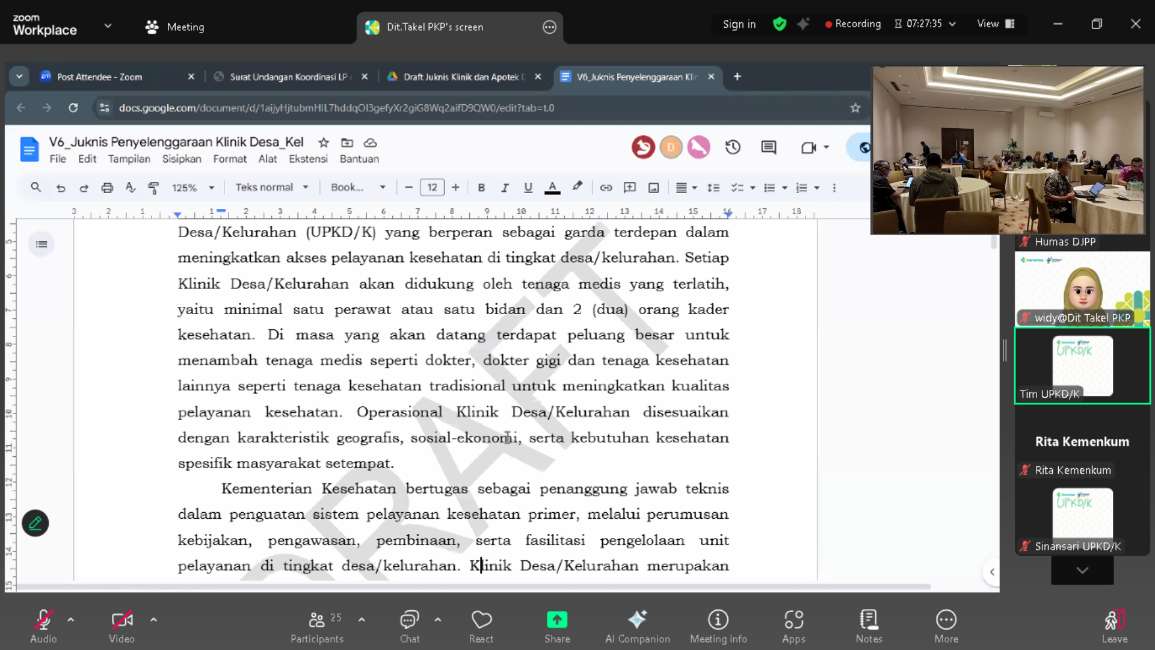This screenshot has width=1155, height=650.
Task: Open the Format menu
Action: [x=230, y=159]
